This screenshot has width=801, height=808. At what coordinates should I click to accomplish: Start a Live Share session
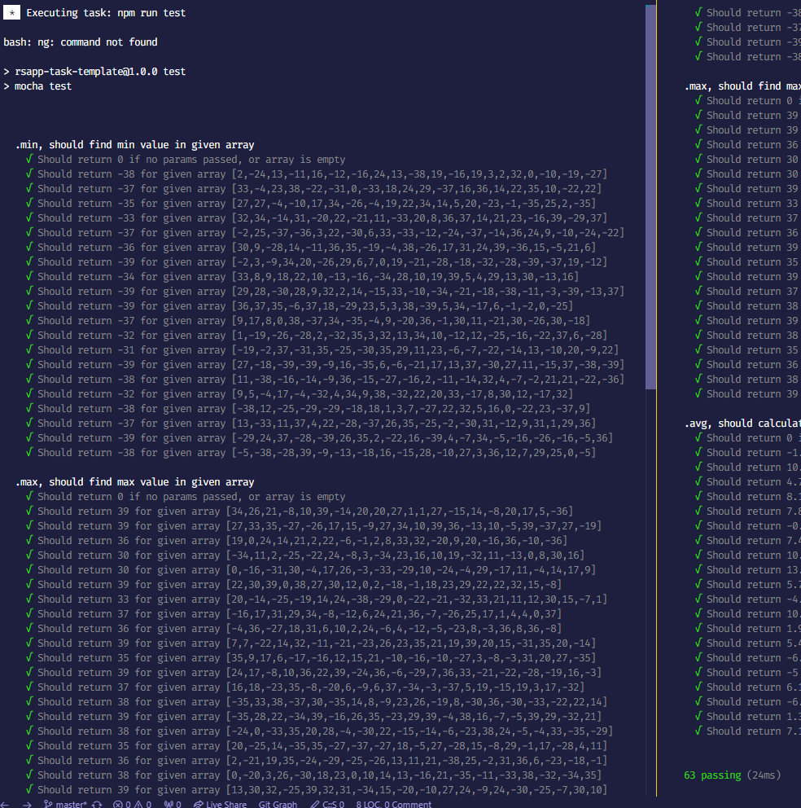click(x=220, y=804)
